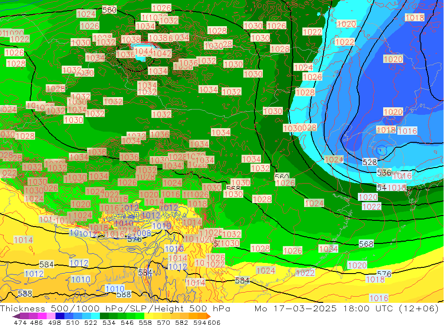Select the cyan swatch in the color legend
The image size is (444, 325).
click(x=95, y=316)
